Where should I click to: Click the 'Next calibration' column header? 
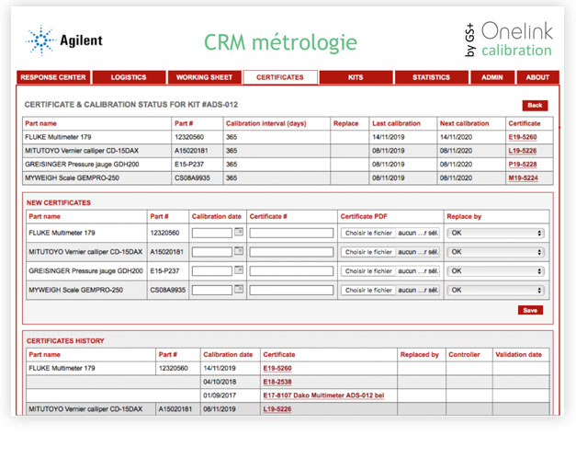click(464, 123)
